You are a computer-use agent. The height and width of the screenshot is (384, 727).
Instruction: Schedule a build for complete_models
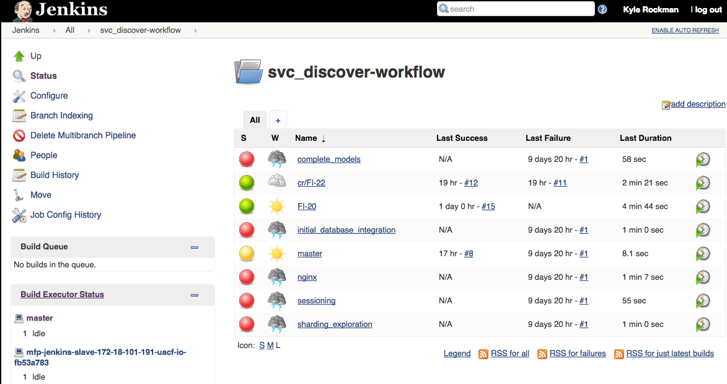click(703, 159)
